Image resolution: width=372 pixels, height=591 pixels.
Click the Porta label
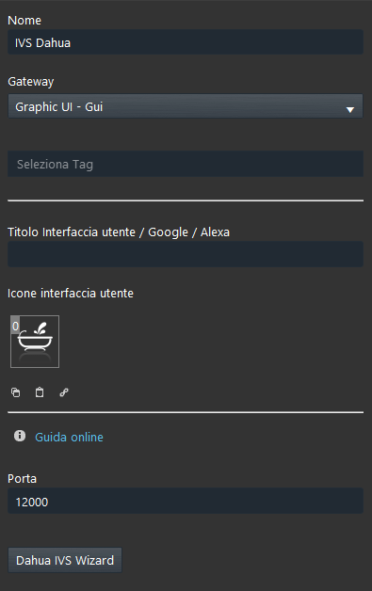(x=23, y=479)
